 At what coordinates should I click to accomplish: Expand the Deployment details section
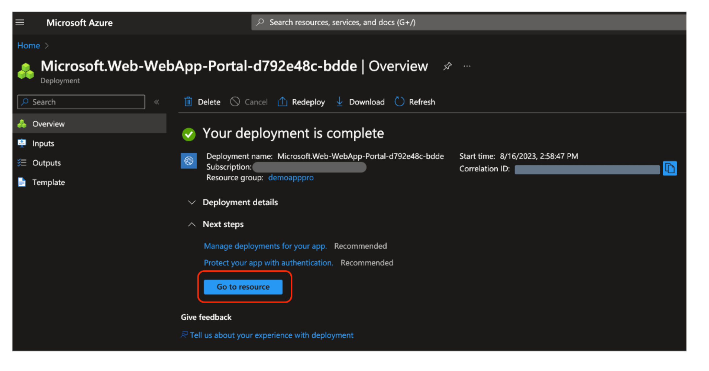click(192, 202)
